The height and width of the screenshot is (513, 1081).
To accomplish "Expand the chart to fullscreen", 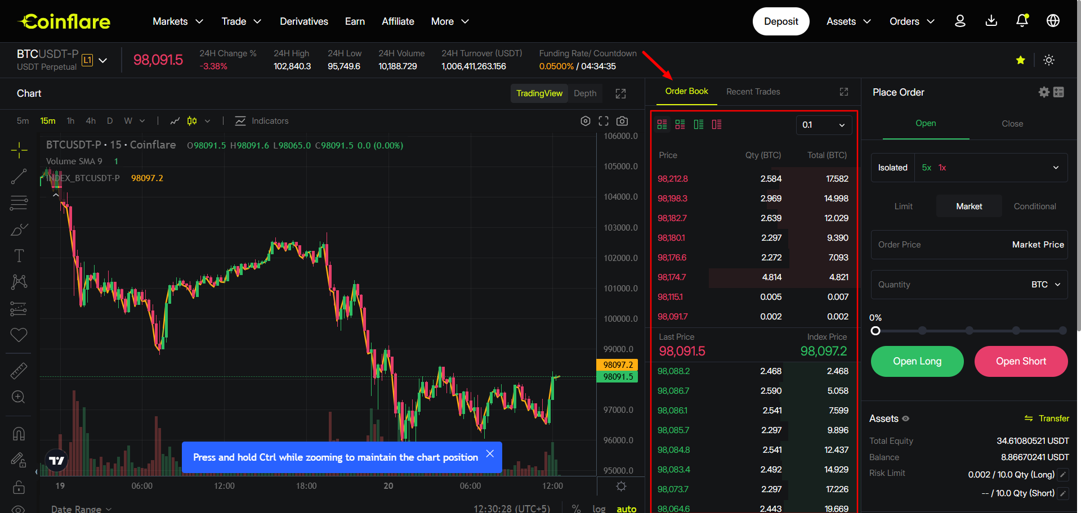I will [620, 93].
